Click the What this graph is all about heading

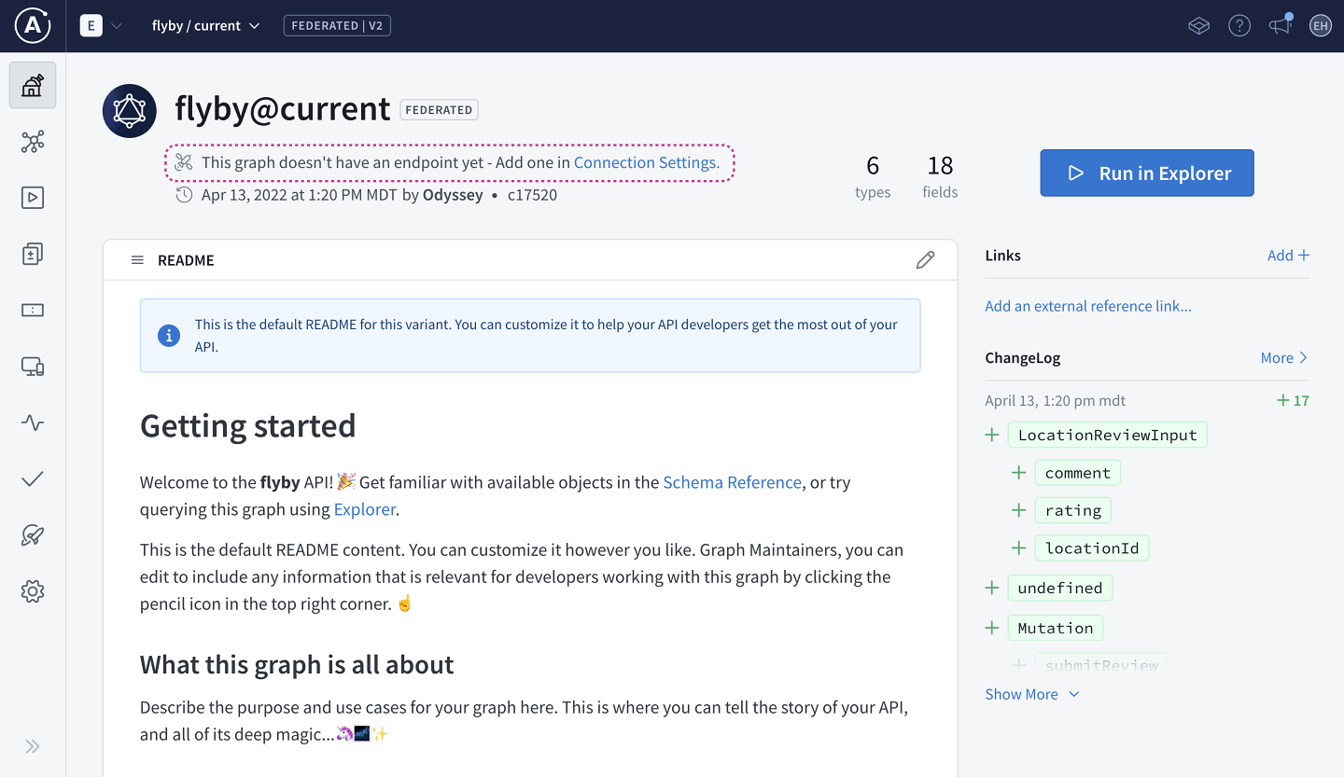(x=297, y=665)
